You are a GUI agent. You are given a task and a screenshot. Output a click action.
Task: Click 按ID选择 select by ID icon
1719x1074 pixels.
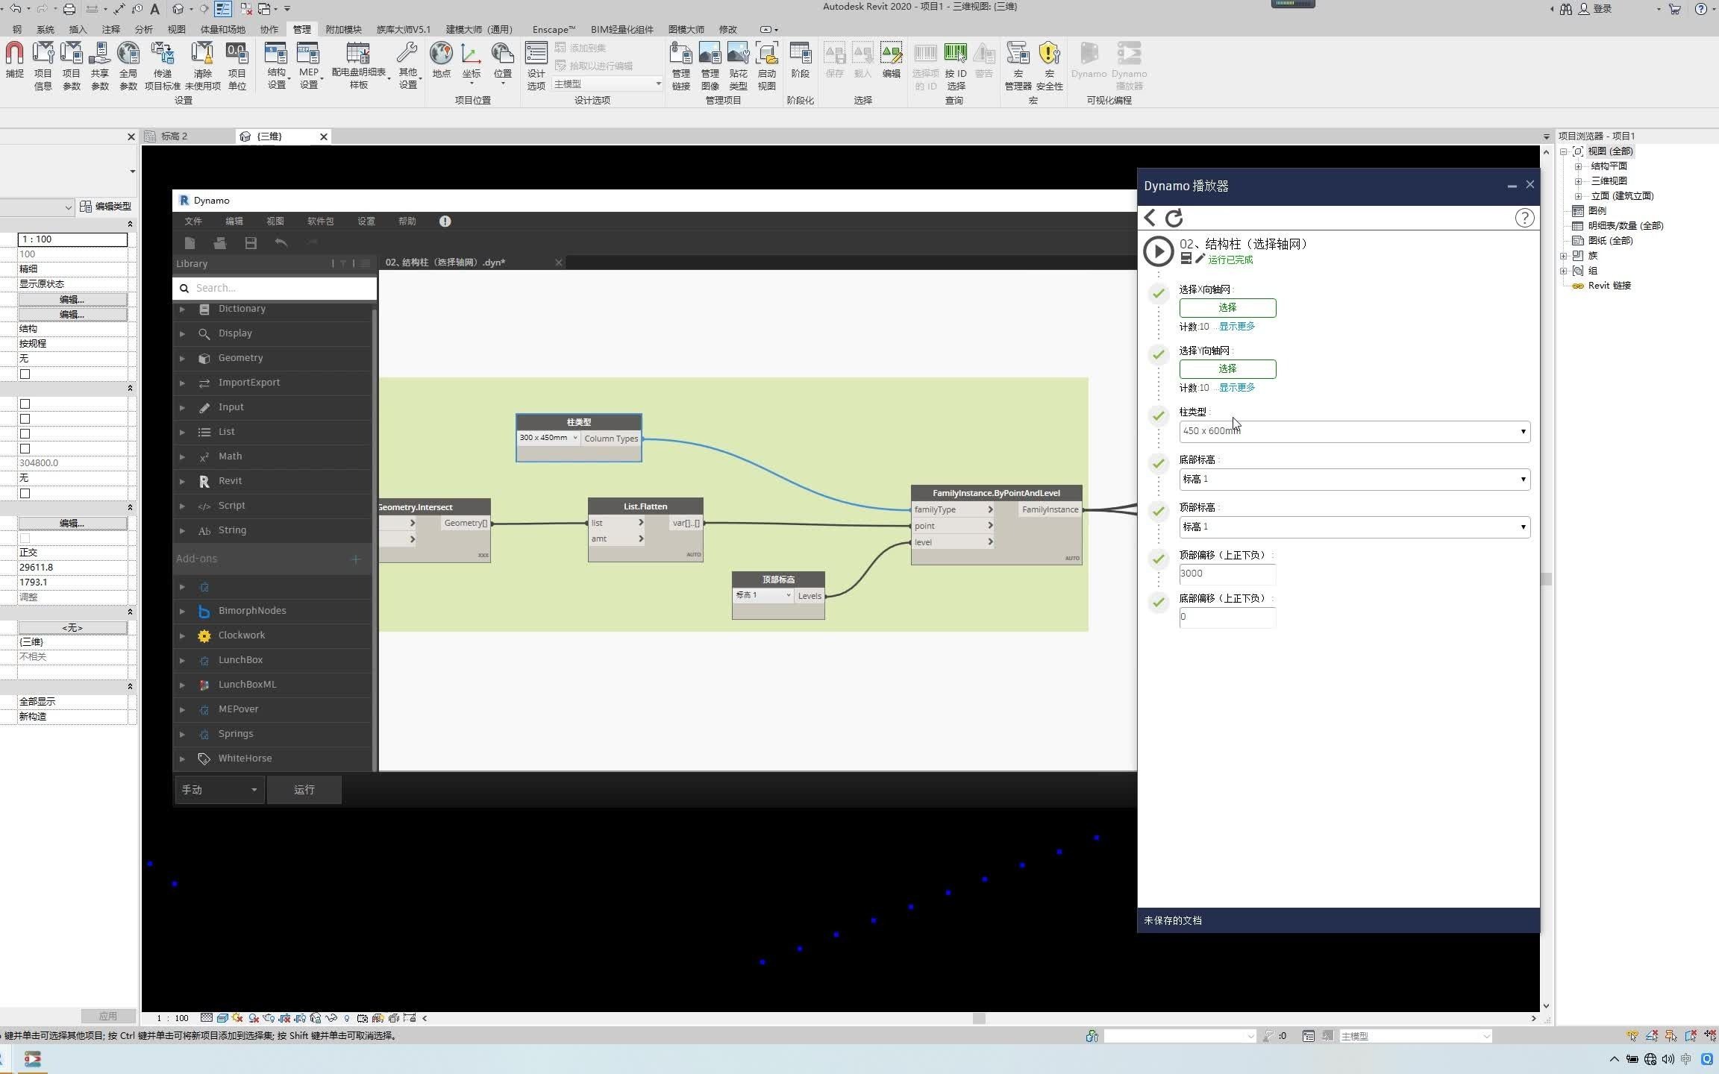tap(955, 54)
